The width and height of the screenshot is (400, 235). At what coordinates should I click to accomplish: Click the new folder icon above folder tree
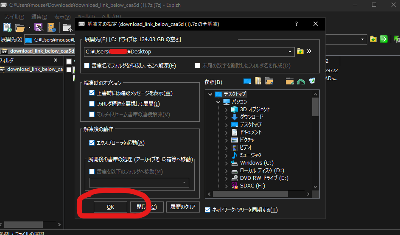coord(290,81)
